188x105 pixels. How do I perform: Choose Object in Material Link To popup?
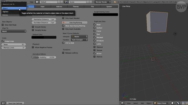click(14, 8)
